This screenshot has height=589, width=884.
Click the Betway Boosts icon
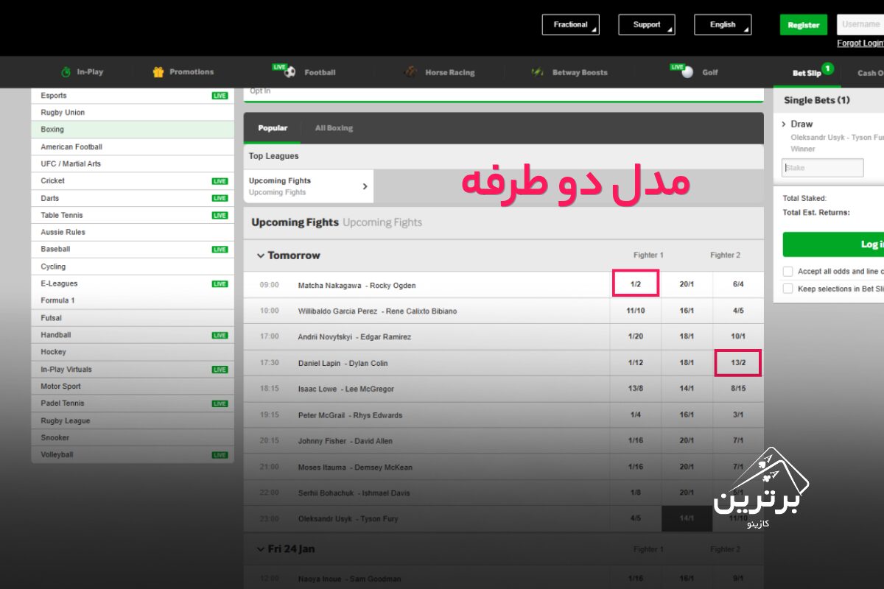(538, 72)
